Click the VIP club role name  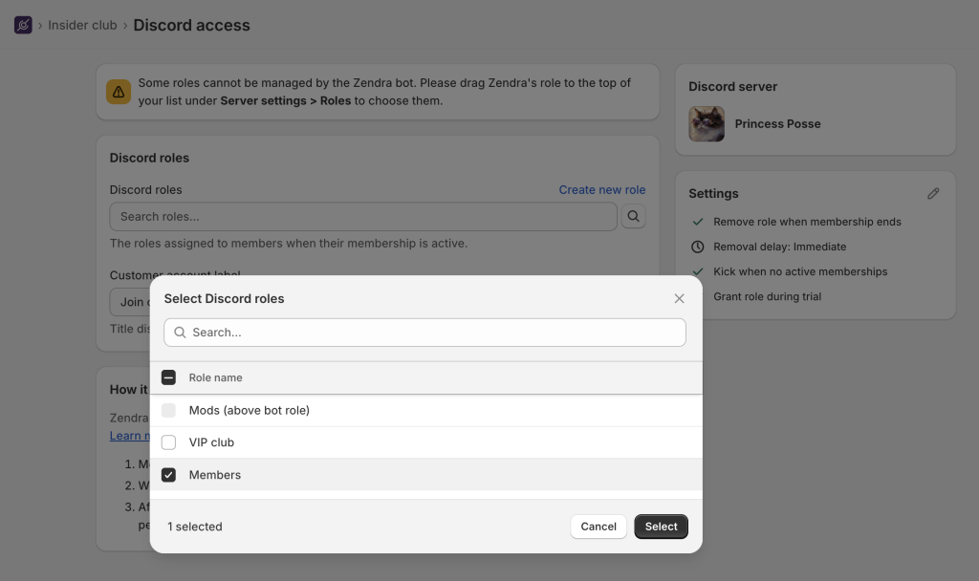tap(211, 442)
